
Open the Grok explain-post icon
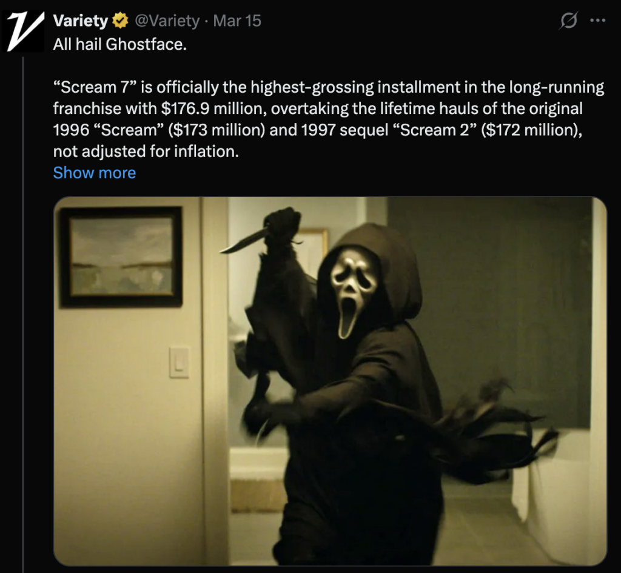(x=569, y=21)
